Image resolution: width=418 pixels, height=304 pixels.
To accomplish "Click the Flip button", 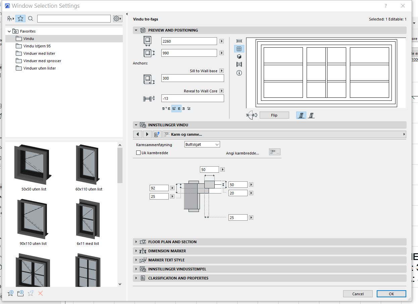I will tap(274, 115).
